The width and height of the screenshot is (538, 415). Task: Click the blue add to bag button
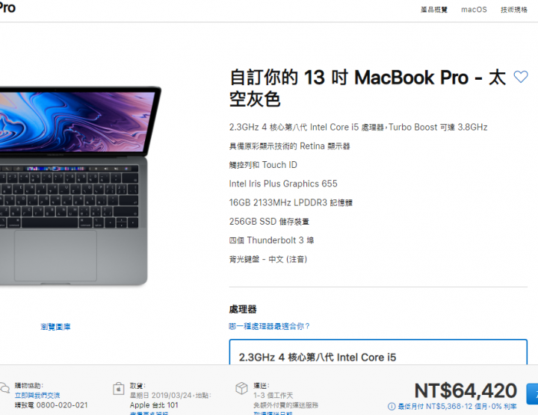coord(532,394)
